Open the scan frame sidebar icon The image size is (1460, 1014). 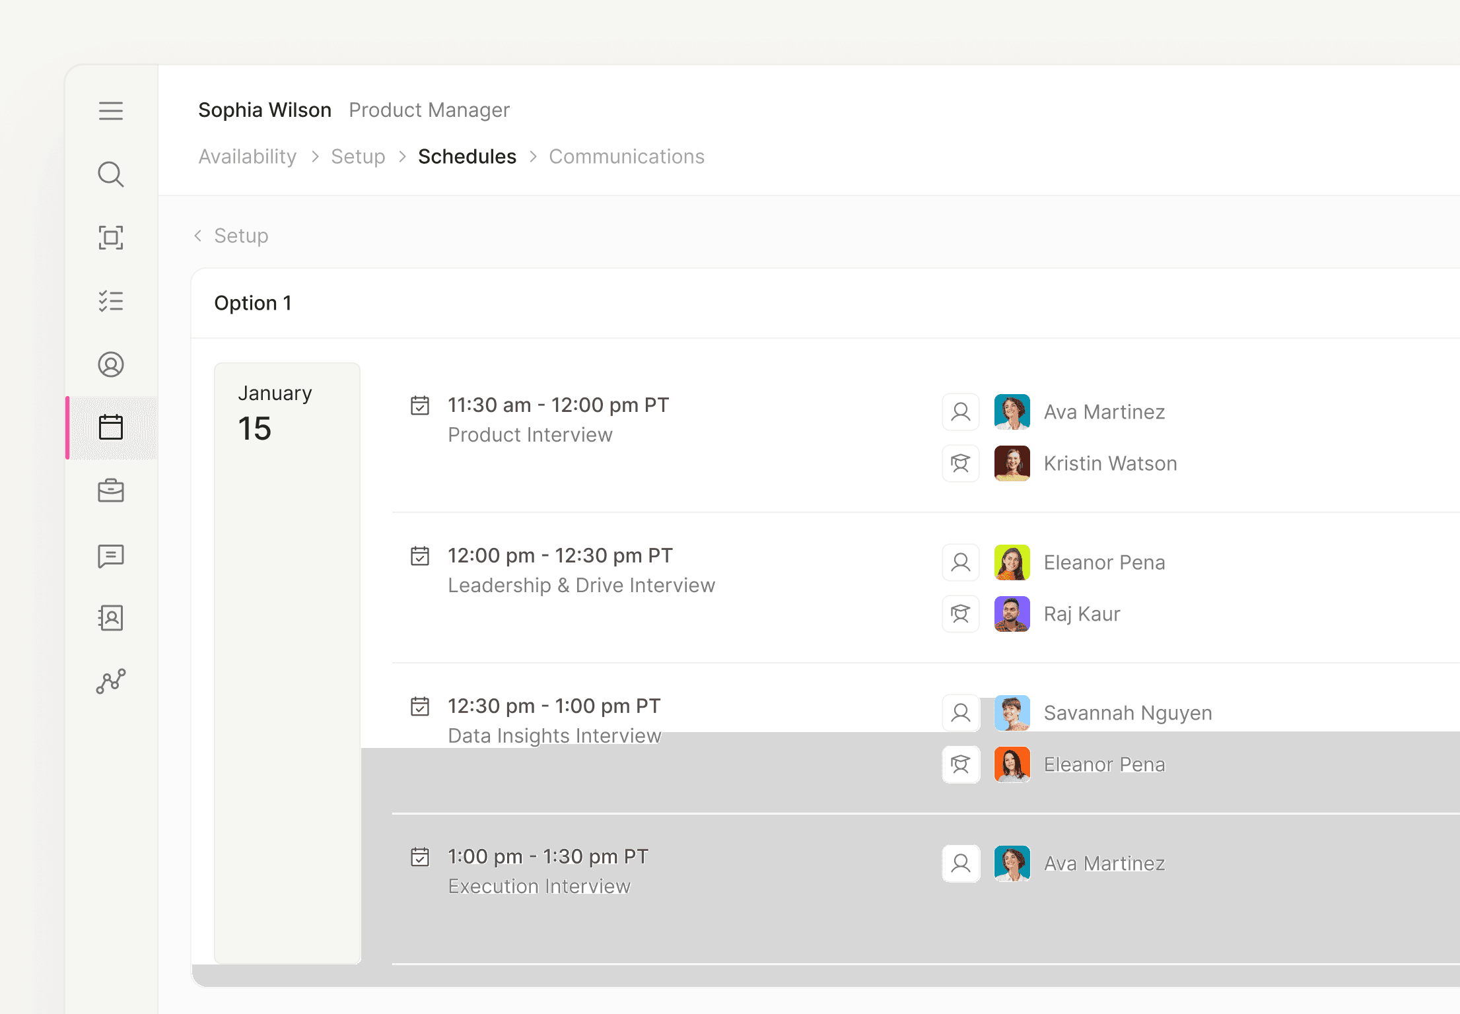pos(111,238)
